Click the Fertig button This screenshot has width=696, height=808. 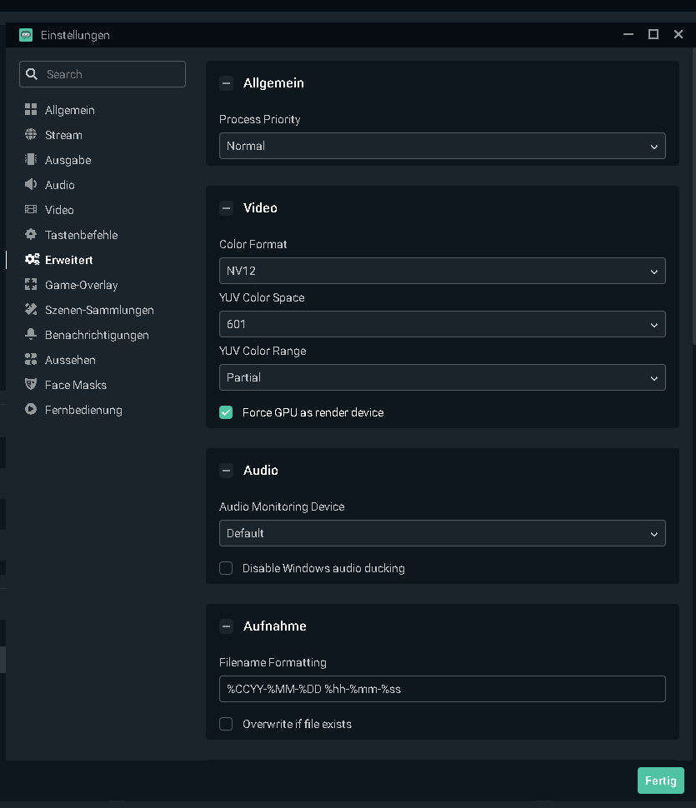click(x=660, y=781)
